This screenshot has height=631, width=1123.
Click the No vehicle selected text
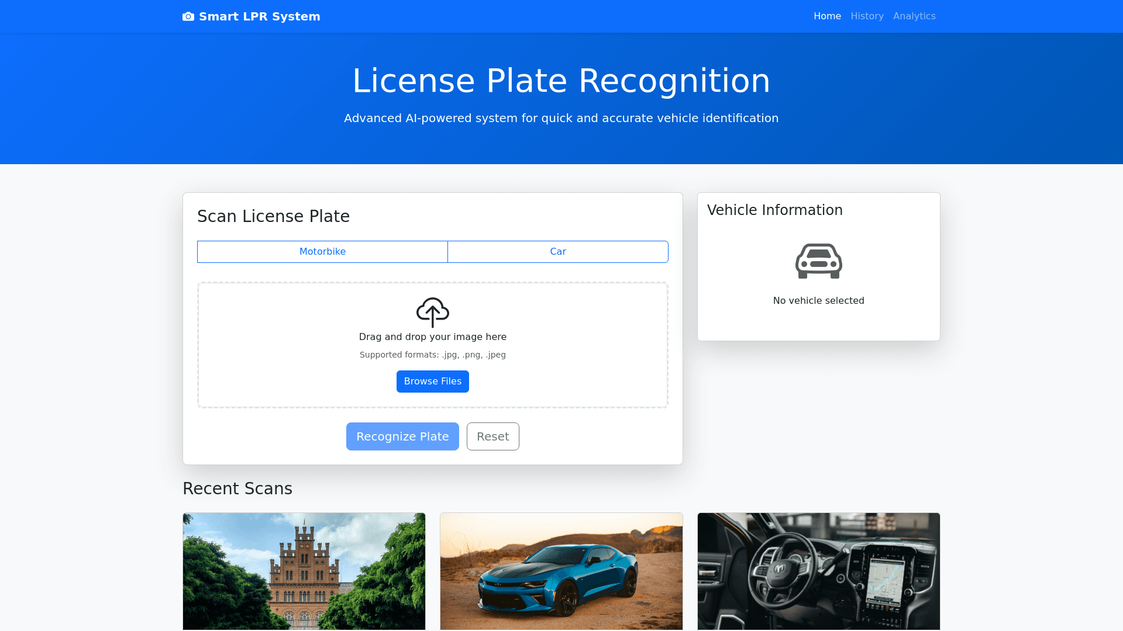click(x=818, y=301)
